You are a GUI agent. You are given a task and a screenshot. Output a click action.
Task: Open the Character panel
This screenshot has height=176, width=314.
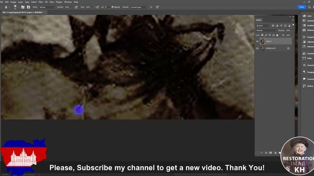(308, 65)
